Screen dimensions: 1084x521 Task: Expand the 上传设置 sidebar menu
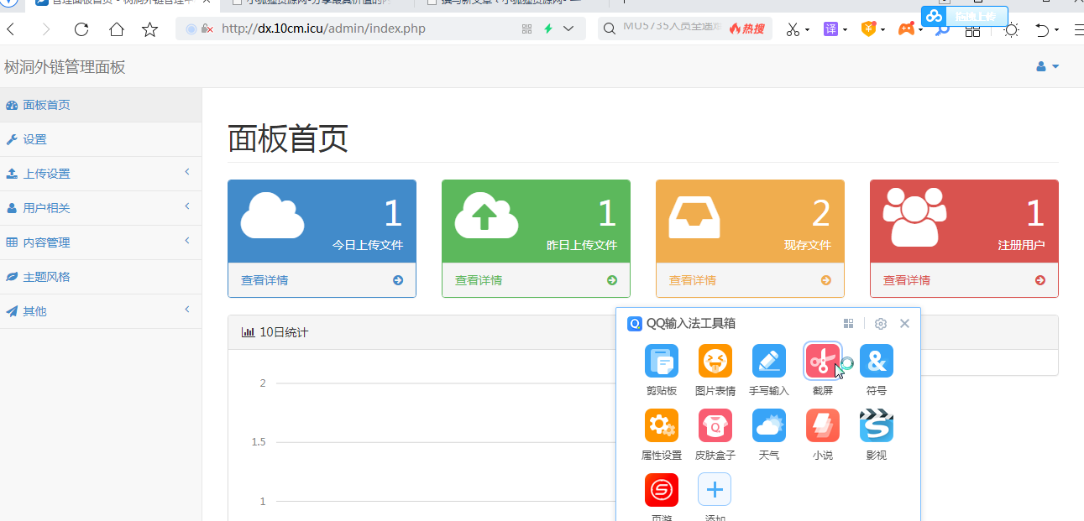click(x=101, y=174)
